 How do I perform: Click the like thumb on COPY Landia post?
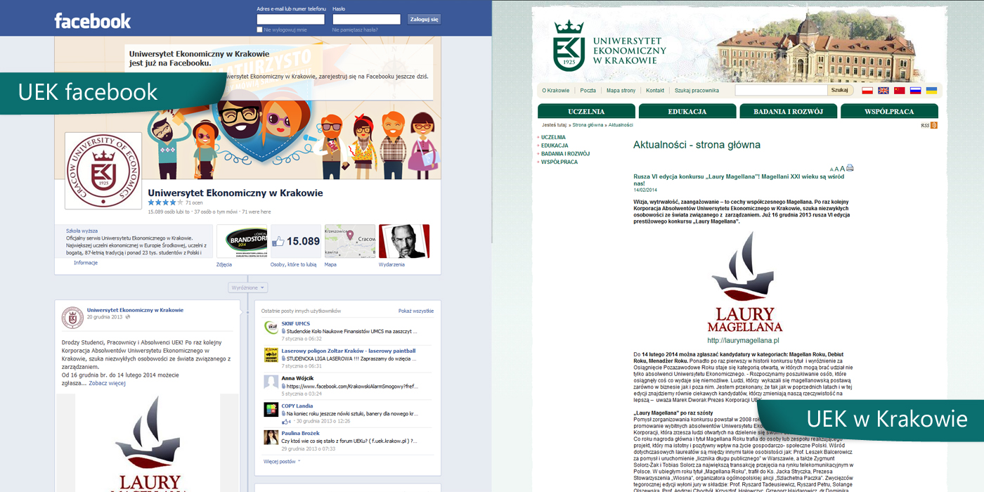[285, 421]
